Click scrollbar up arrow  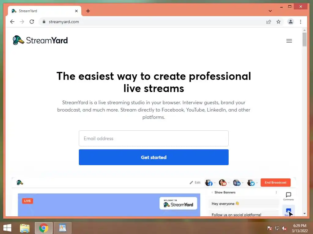click(304, 30)
